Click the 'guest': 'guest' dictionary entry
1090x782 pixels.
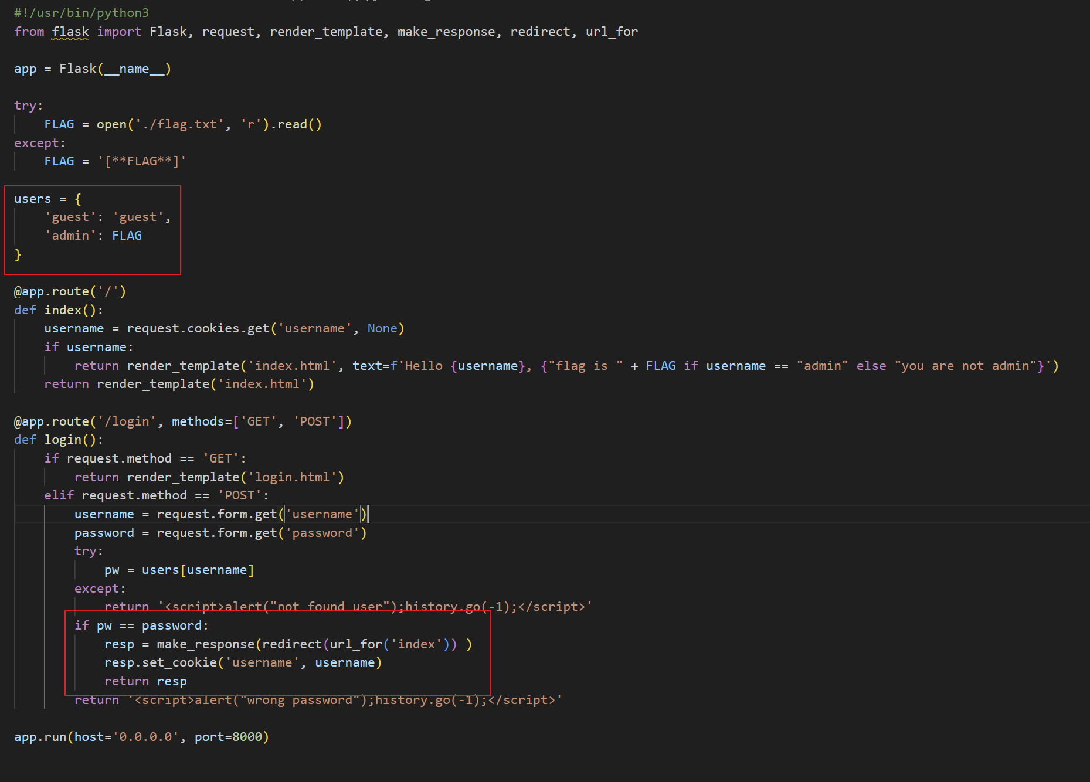click(x=108, y=217)
